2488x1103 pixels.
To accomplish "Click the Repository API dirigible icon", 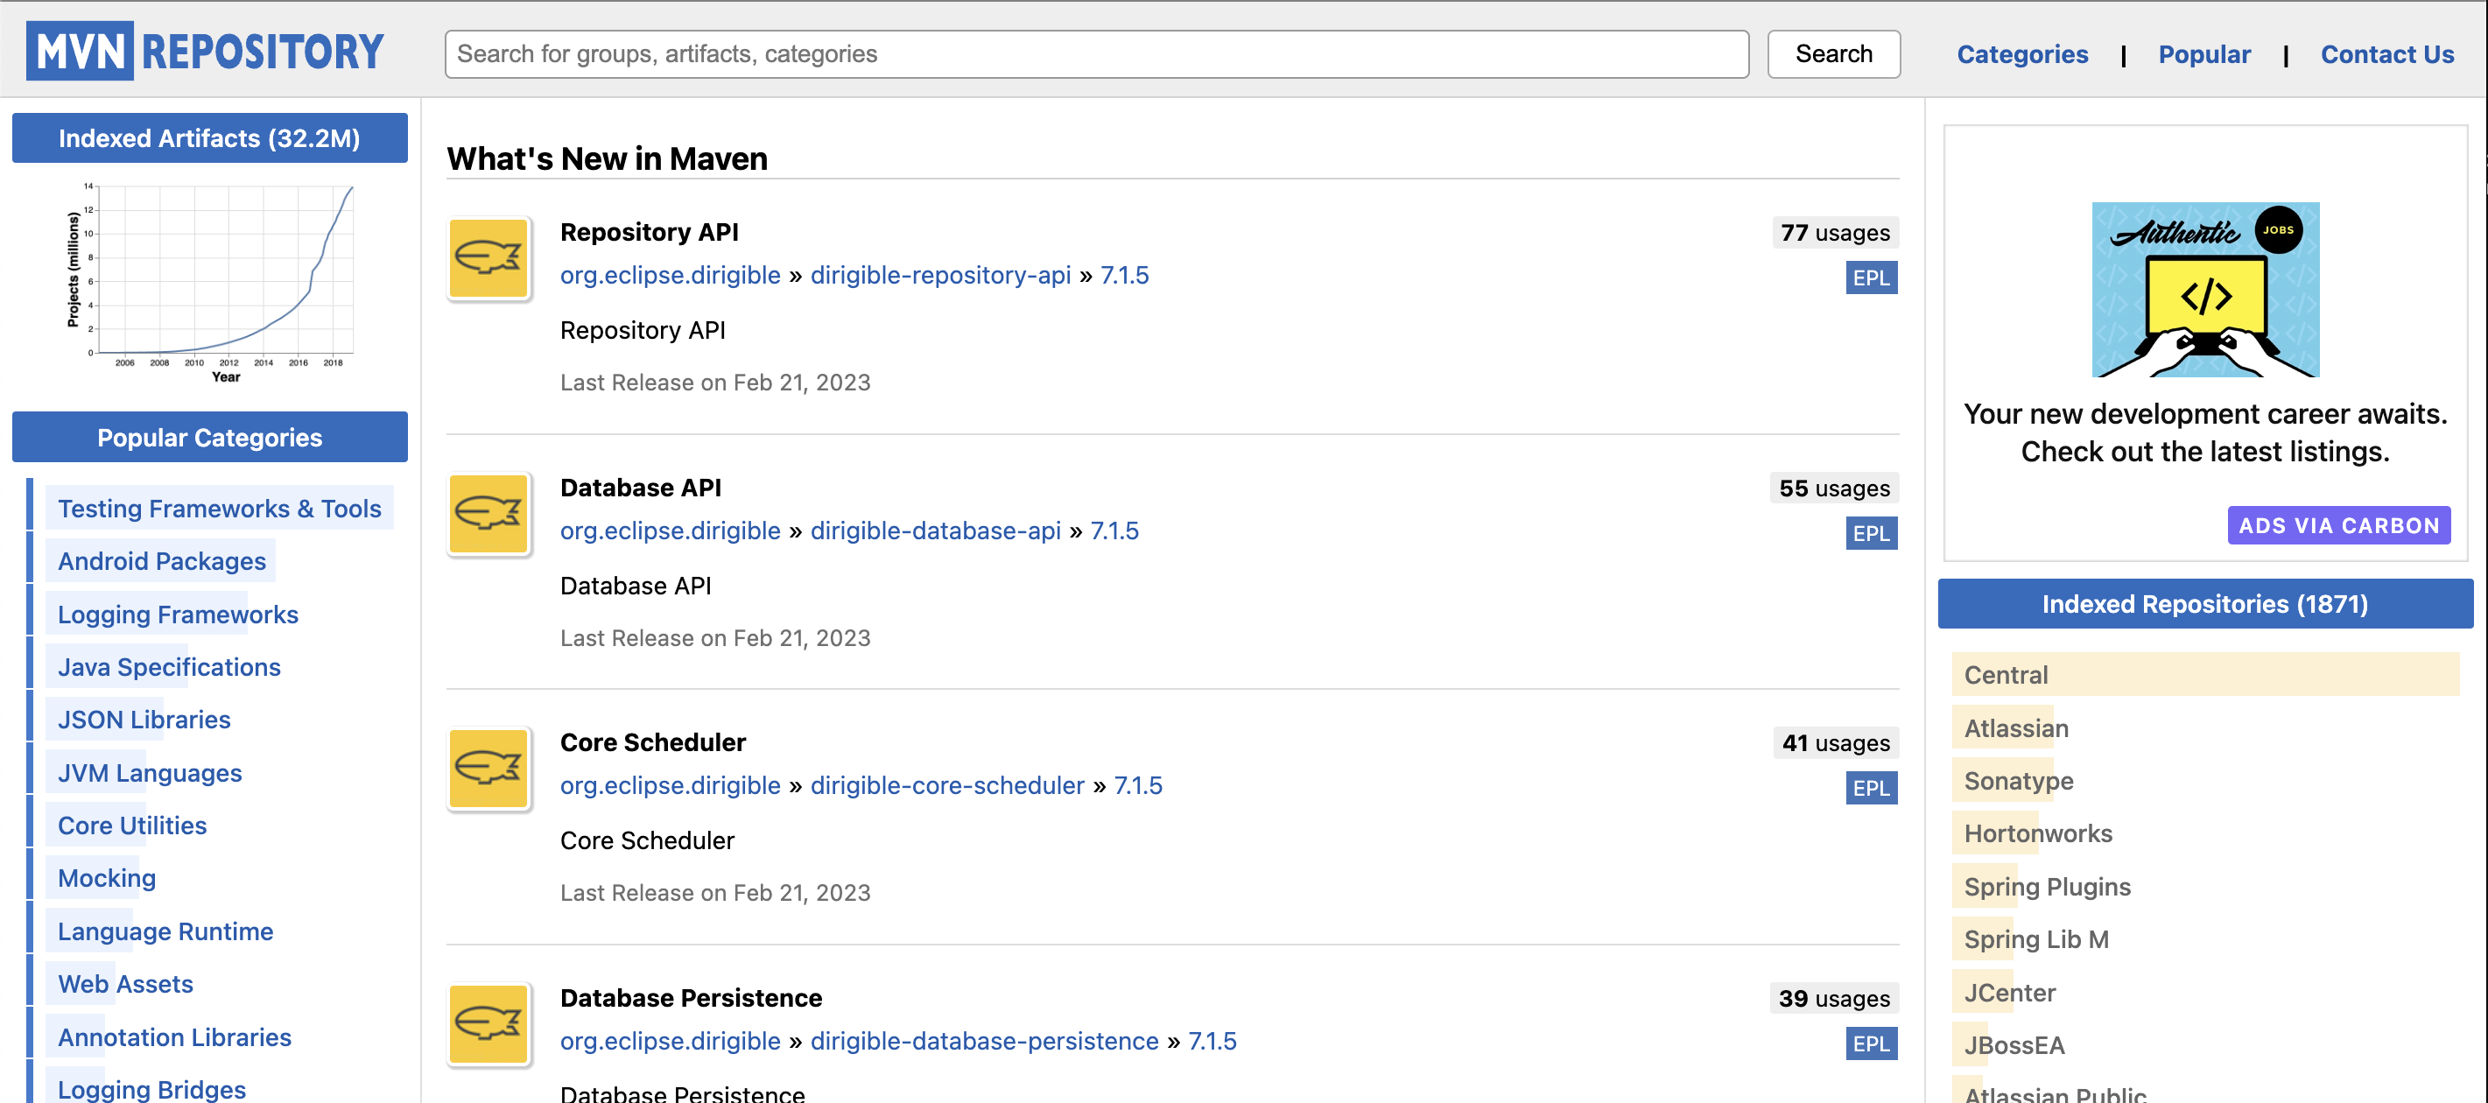I will pyautogui.click(x=488, y=258).
